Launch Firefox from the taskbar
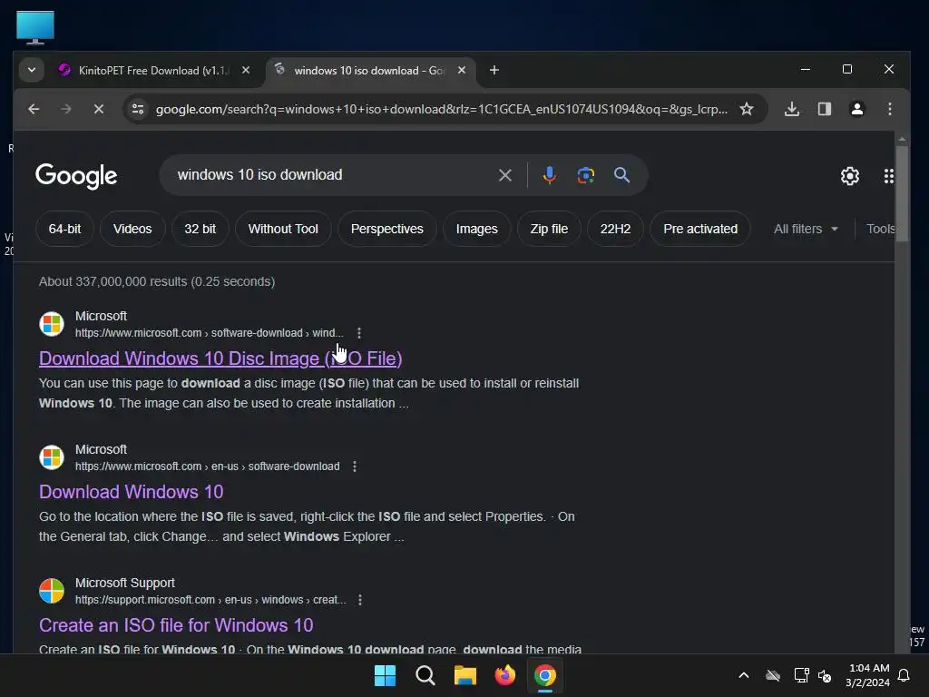 (504, 675)
